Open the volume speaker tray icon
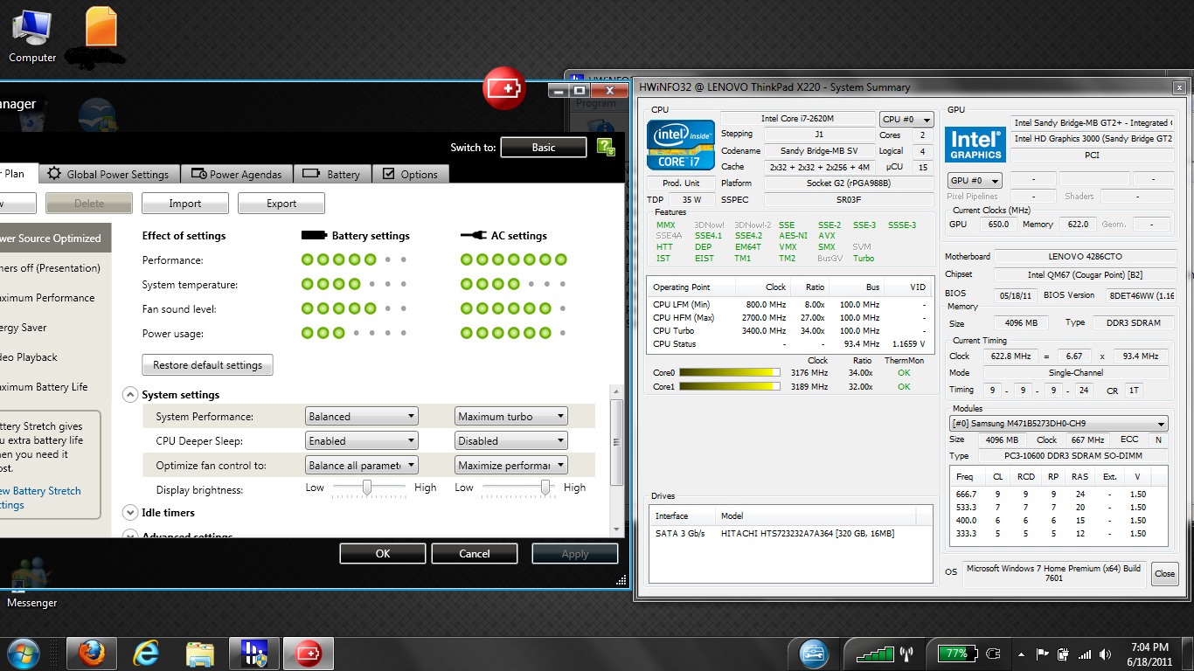Image resolution: width=1194 pixels, height=671 pixels. [x=1106, y=654]
